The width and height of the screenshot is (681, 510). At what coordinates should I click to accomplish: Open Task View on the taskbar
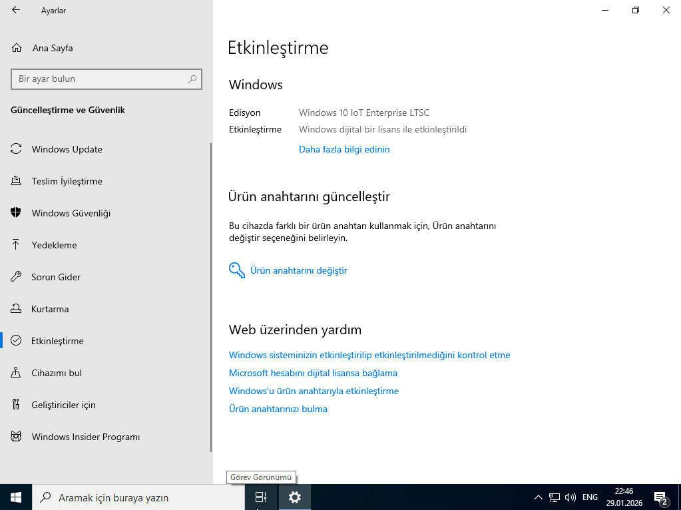point(260,497)
